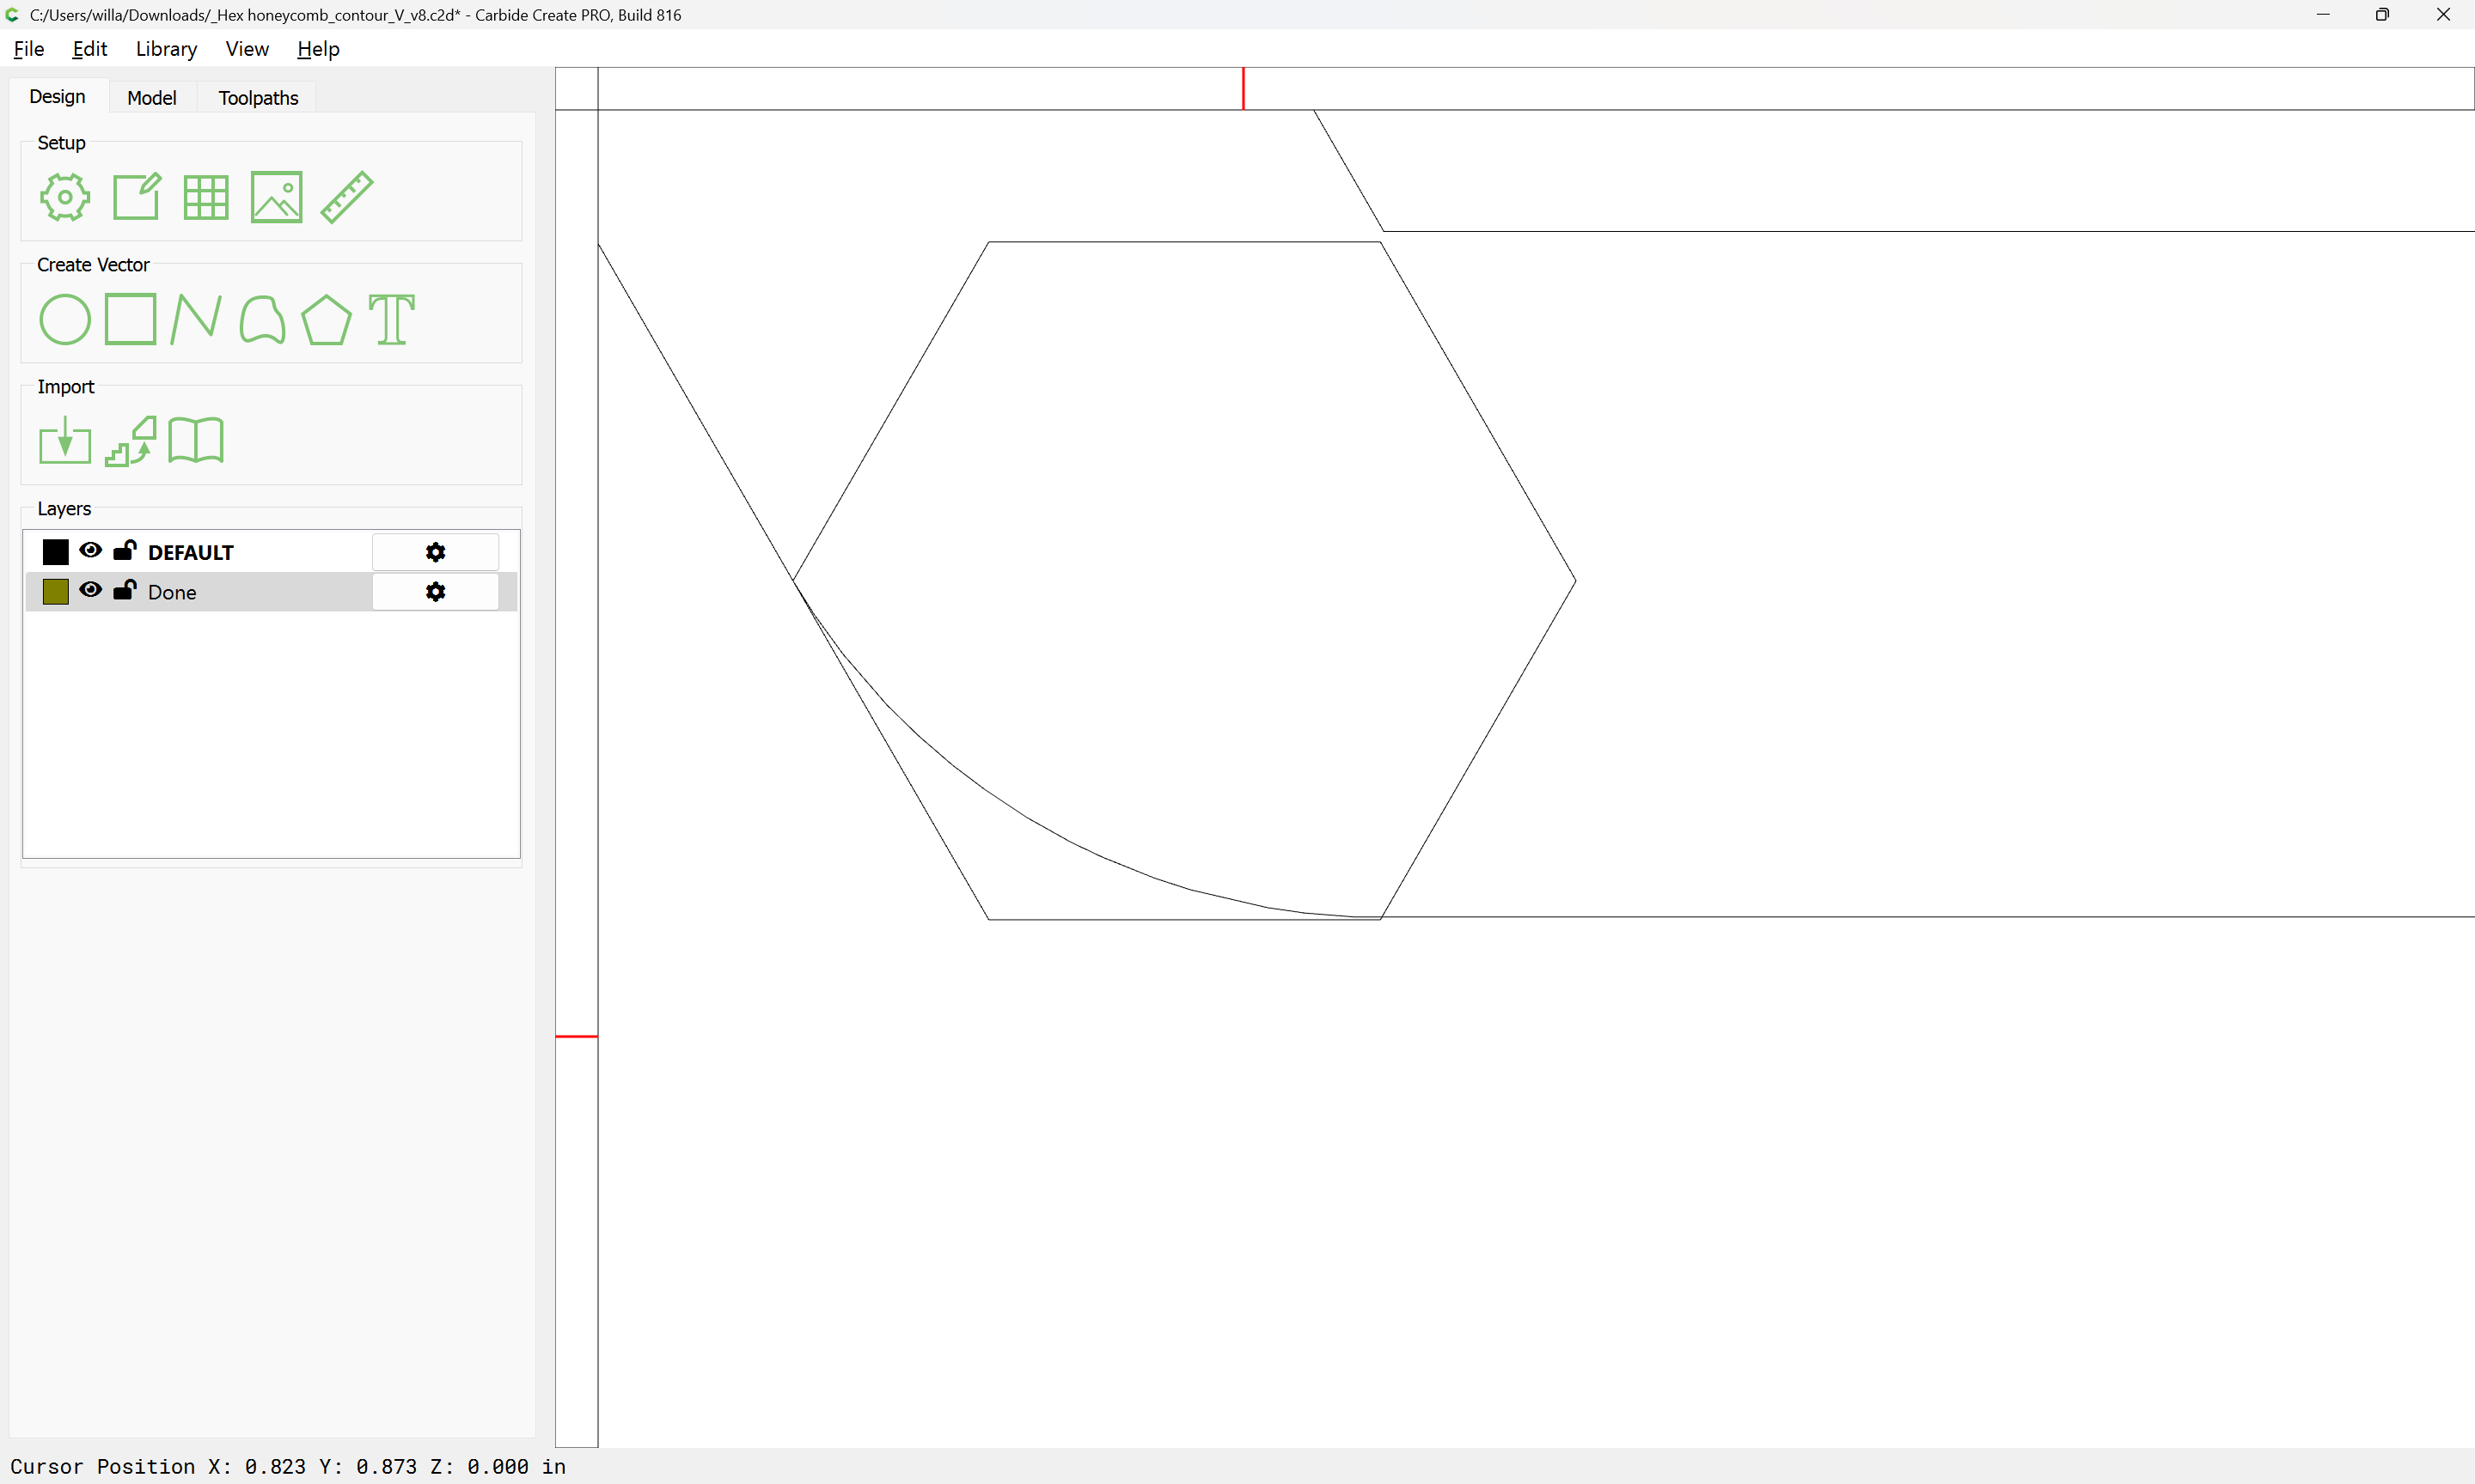Click the DEFAULT layer black color swatch

click(56, 552)
